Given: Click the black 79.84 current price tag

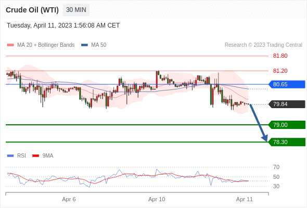Looking at the screenshot, I should tap(287, 104).
